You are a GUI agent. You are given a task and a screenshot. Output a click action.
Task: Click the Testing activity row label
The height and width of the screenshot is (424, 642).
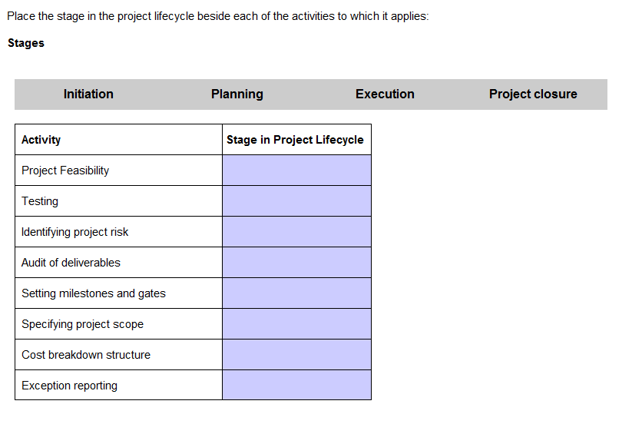point(40,201)
